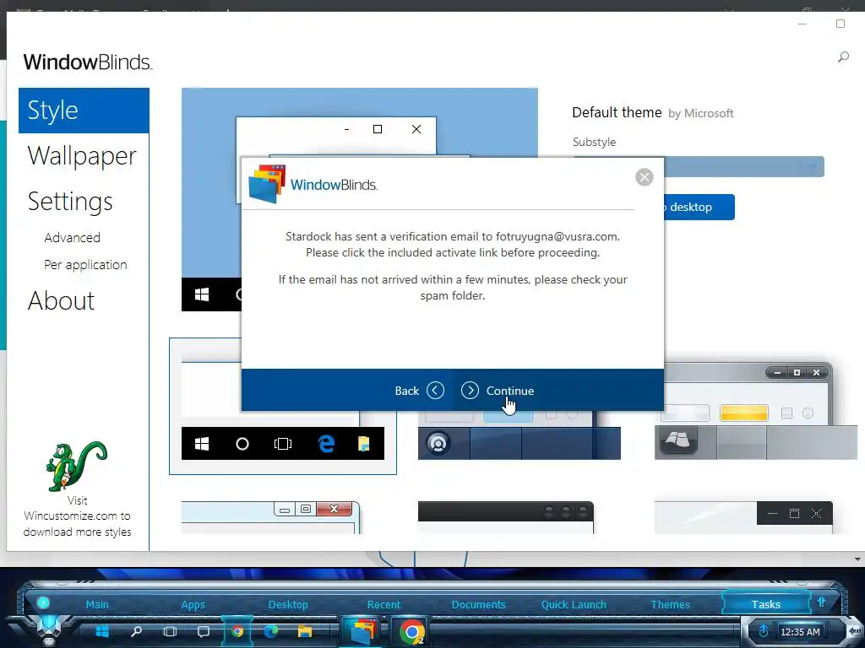Click the preview window's close X
This screenshot has height=648, width=865.
tap(416, 129)
